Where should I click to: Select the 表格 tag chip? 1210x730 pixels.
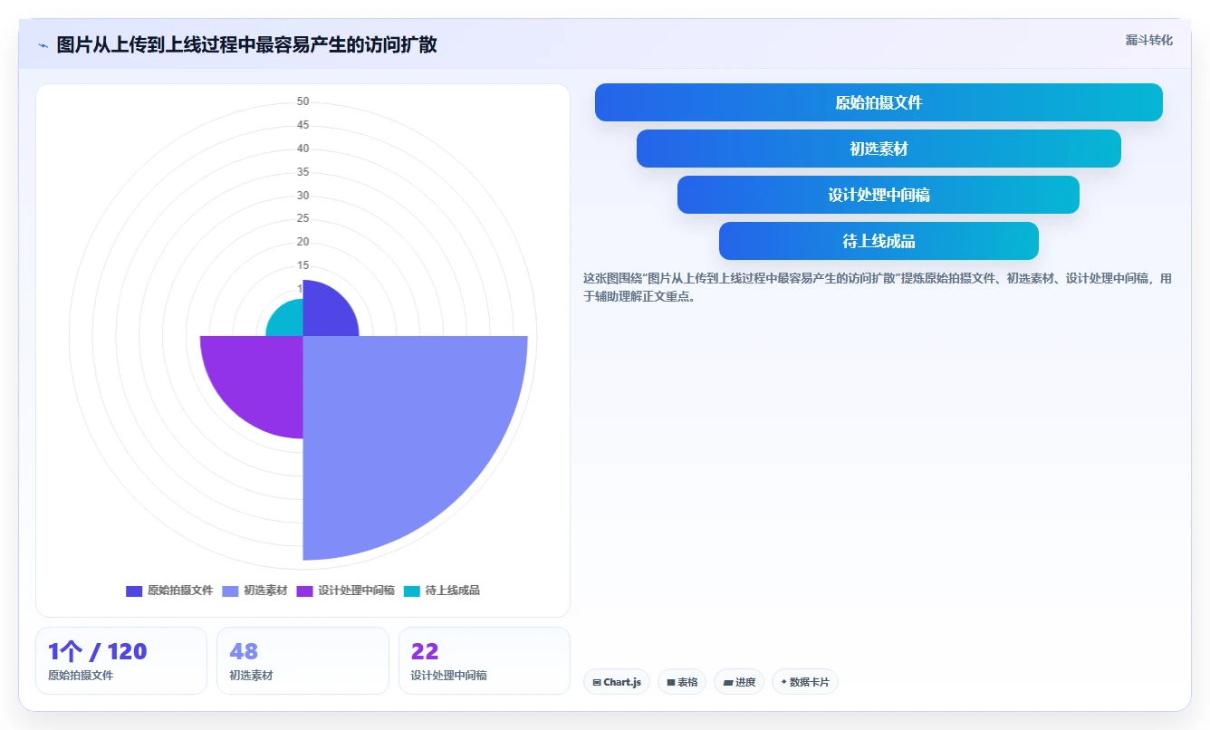click(682, 682)
